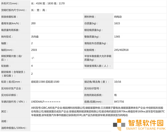This screenshot has width=167, height=132.
Task: Select the 其它 remarks text starting ABS型号:GIBC
Action: 98,112
